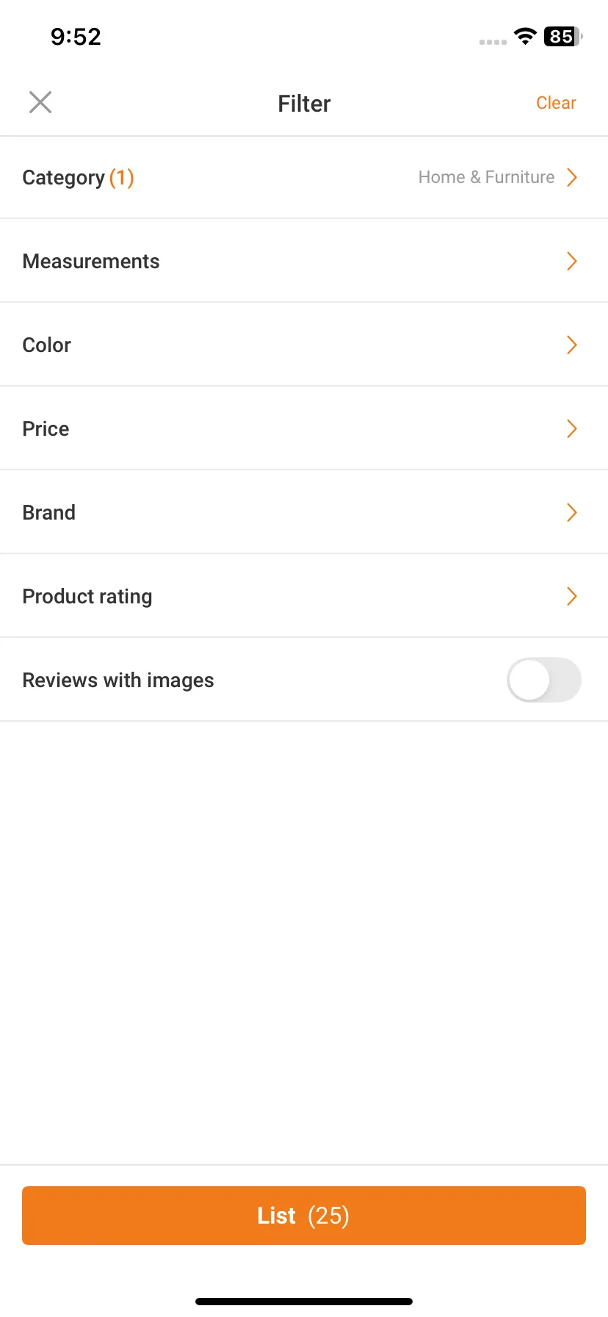Tap the battery indicator showing 85
The width and height of the screenshot is (608, 1317).
coord(563,36)
